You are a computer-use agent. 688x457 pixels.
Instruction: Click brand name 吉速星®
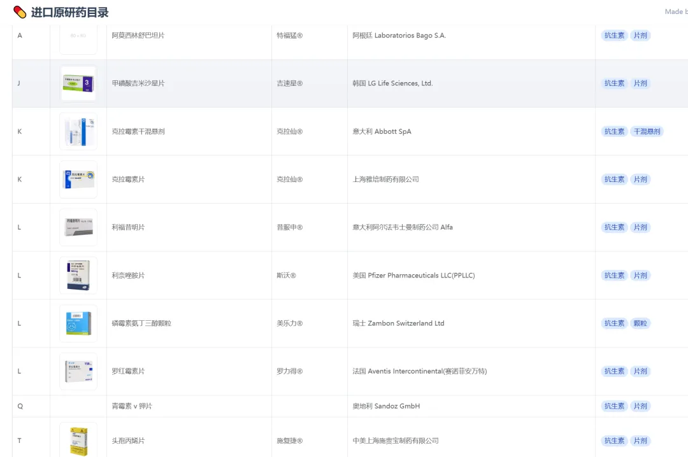coord(290,83)
